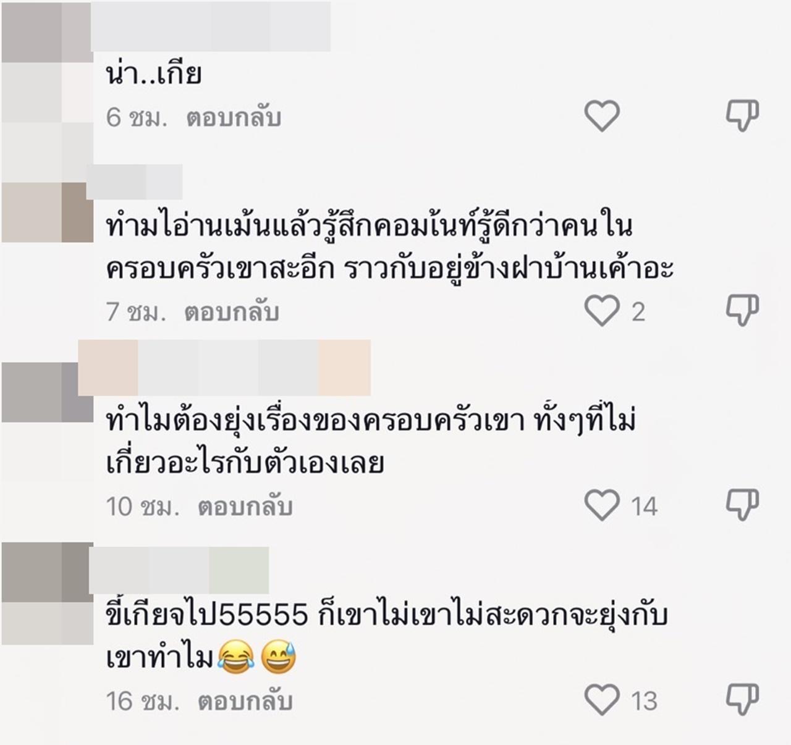Viewport: 791px width, 745px height.
Task: Open the username above "น่า..เกีย"
Action: pyautogui.click(x=211, y=27)
